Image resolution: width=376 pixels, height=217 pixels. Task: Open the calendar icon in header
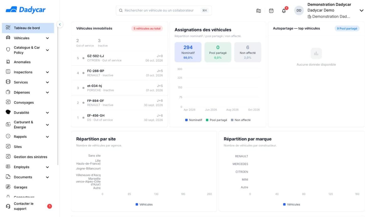point(271,11)
